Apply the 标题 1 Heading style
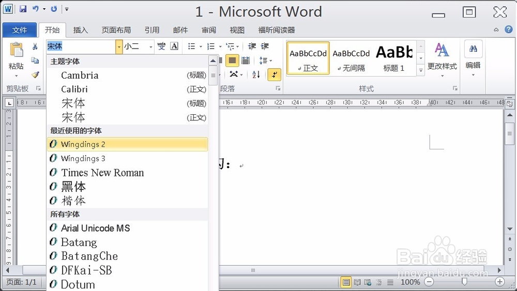Screen dimensions: 517x291 point(394,58)
